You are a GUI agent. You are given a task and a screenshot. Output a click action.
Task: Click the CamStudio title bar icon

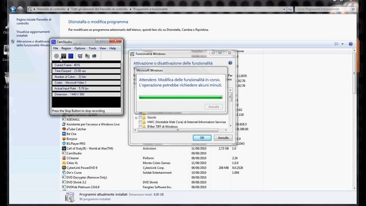[x=54, y=42]
